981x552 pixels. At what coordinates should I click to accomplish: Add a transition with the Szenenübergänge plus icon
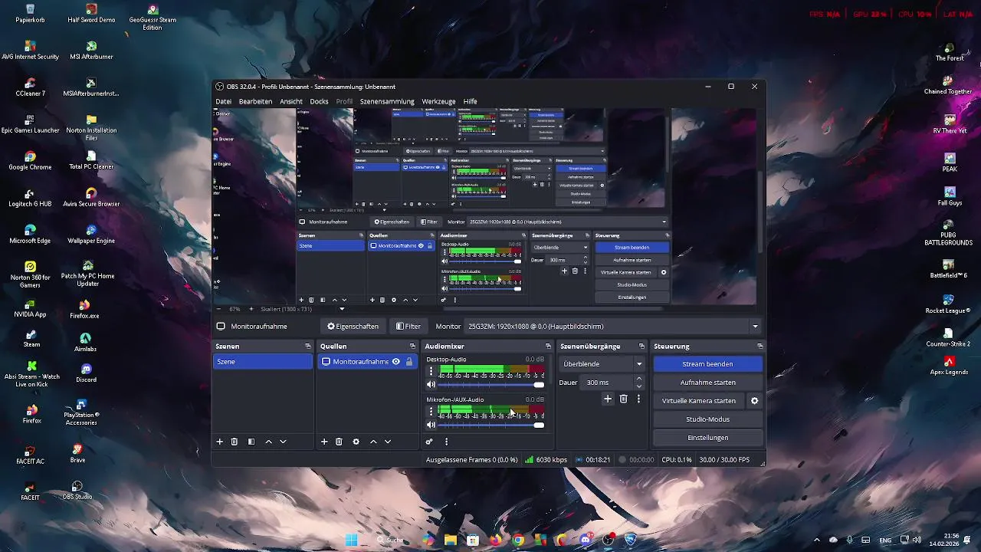(x=608, y=399)
